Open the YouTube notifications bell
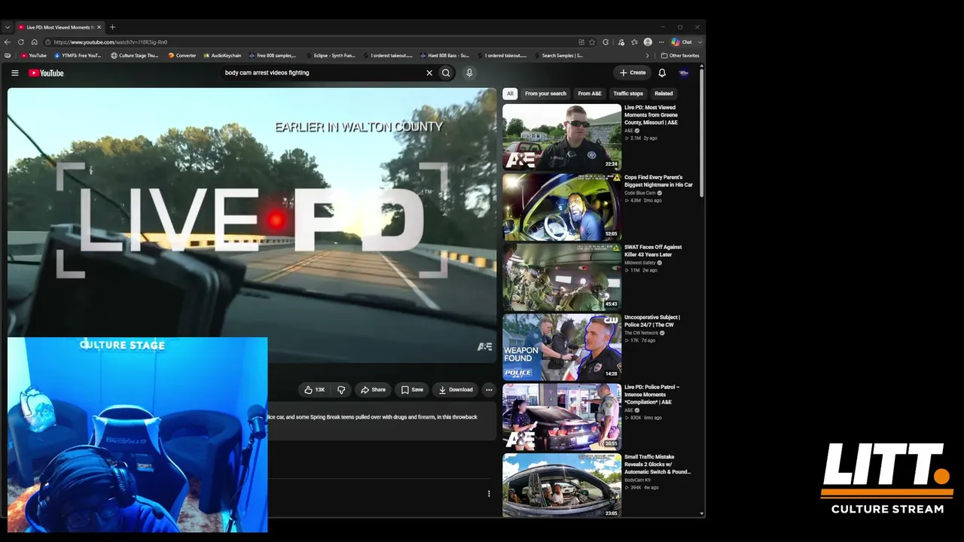The height and width of the screenshot is (542, 964). (x=662, y=73)
